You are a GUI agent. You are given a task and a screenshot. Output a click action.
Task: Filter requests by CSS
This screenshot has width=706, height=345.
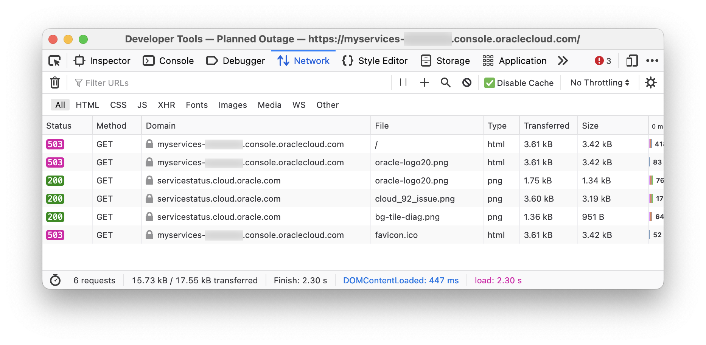tap(118, 105)
